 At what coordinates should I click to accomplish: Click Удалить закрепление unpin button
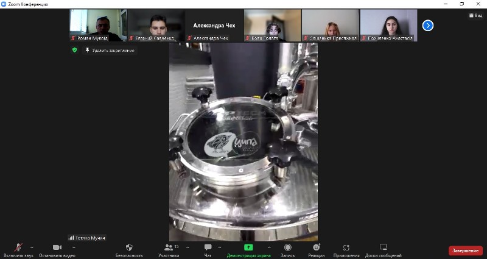[110, 50]
